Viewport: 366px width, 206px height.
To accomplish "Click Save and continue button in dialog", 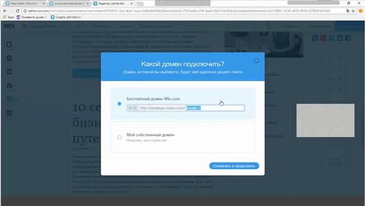I will pyautogui.click(x=234, y=166).
